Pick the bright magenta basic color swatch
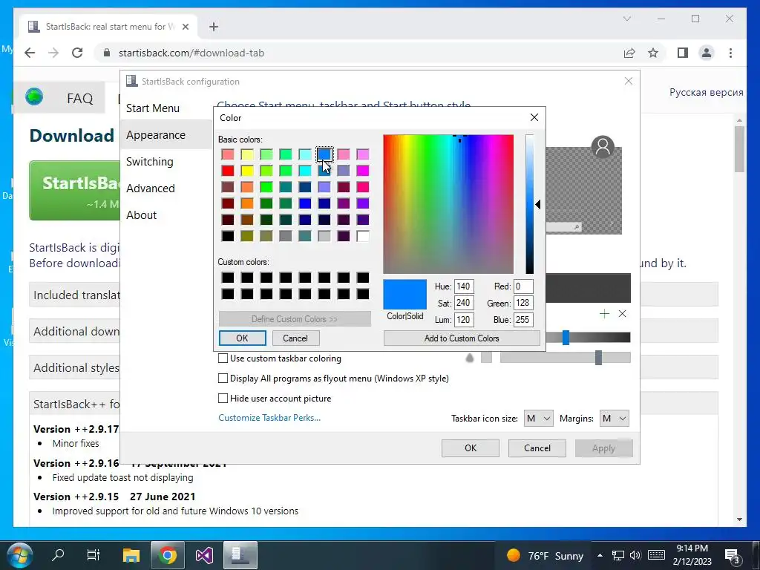 click(362, 171)
